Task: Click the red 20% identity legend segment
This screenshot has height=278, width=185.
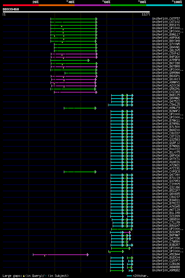Action: [21, 5]
